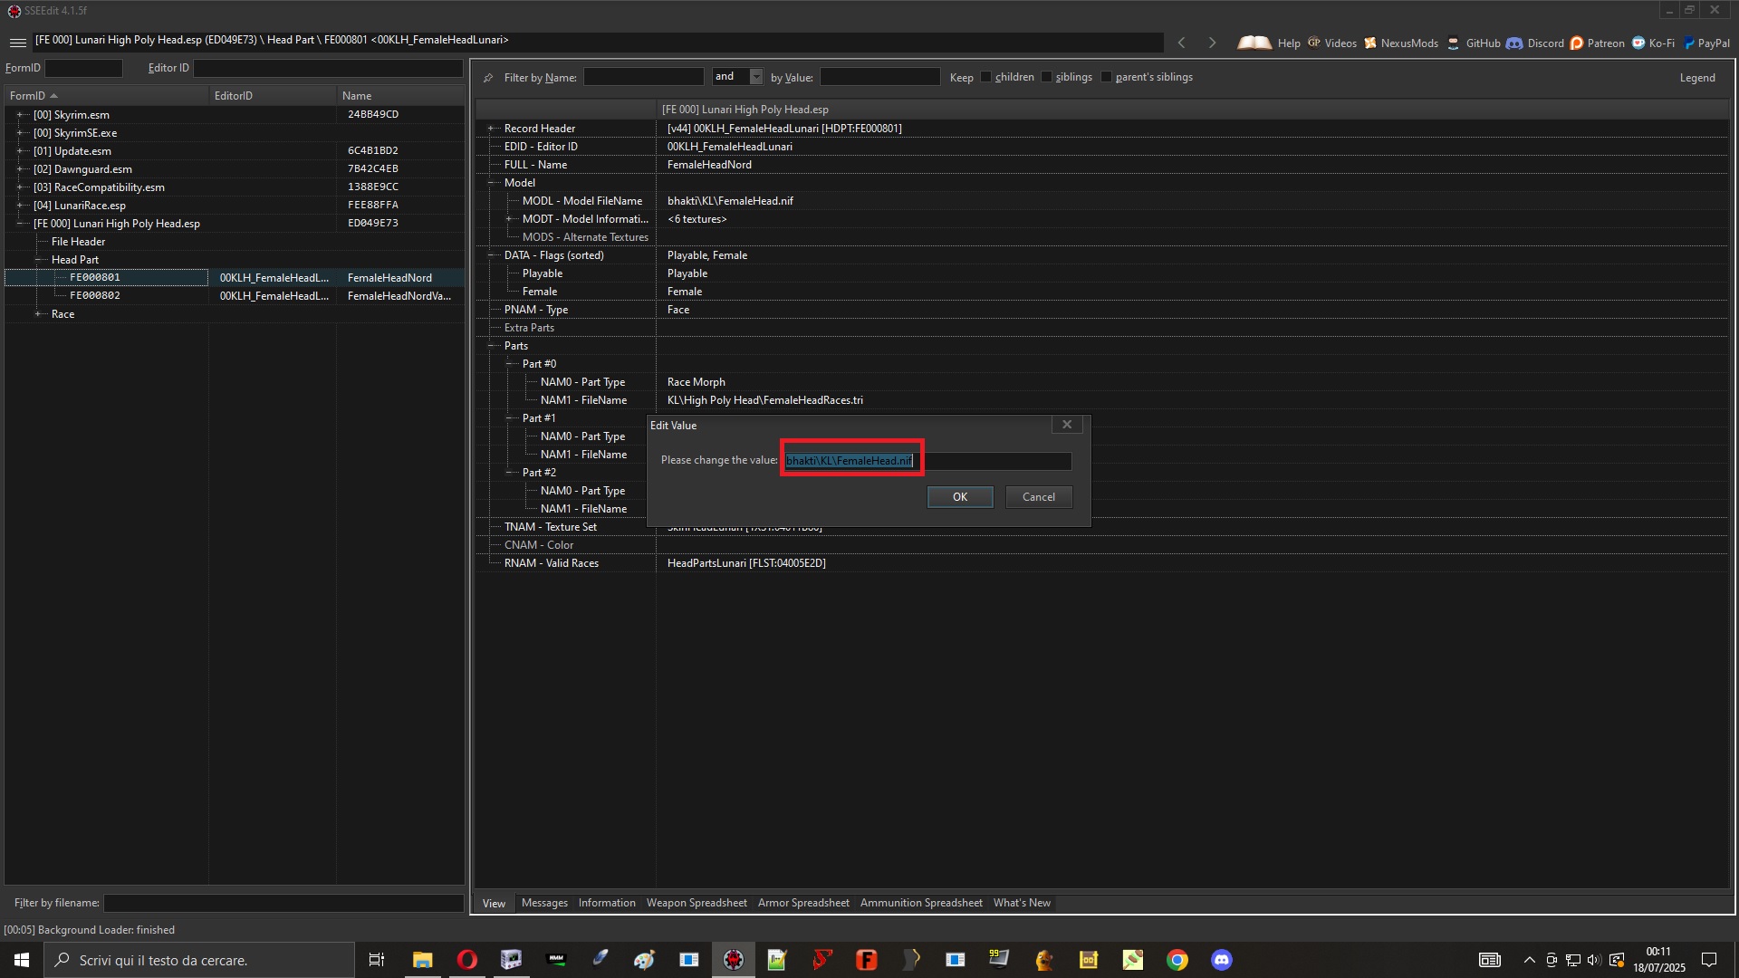1739x978 pixels.
Task: Go back with the left navigation arrow
Action: 1181,43
